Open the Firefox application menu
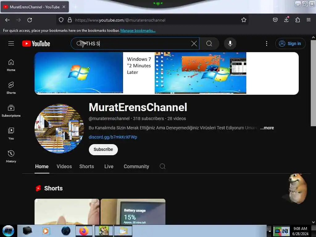The width and height of the screenshot is (316, 237). click(309, 20)
